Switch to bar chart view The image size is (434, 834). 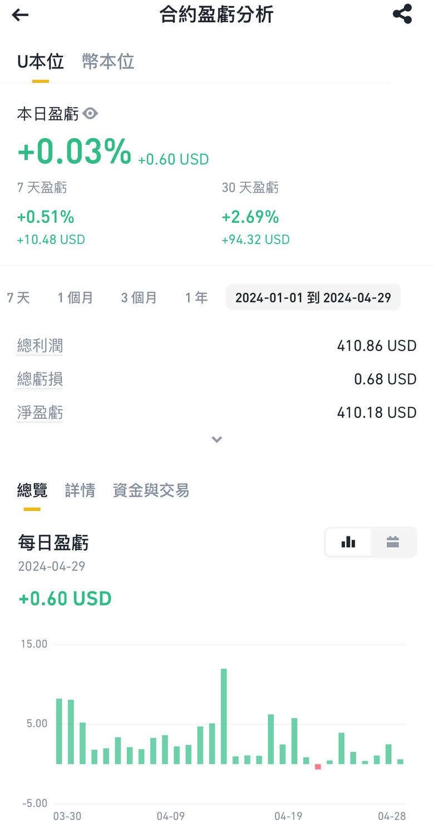point(348,542)
